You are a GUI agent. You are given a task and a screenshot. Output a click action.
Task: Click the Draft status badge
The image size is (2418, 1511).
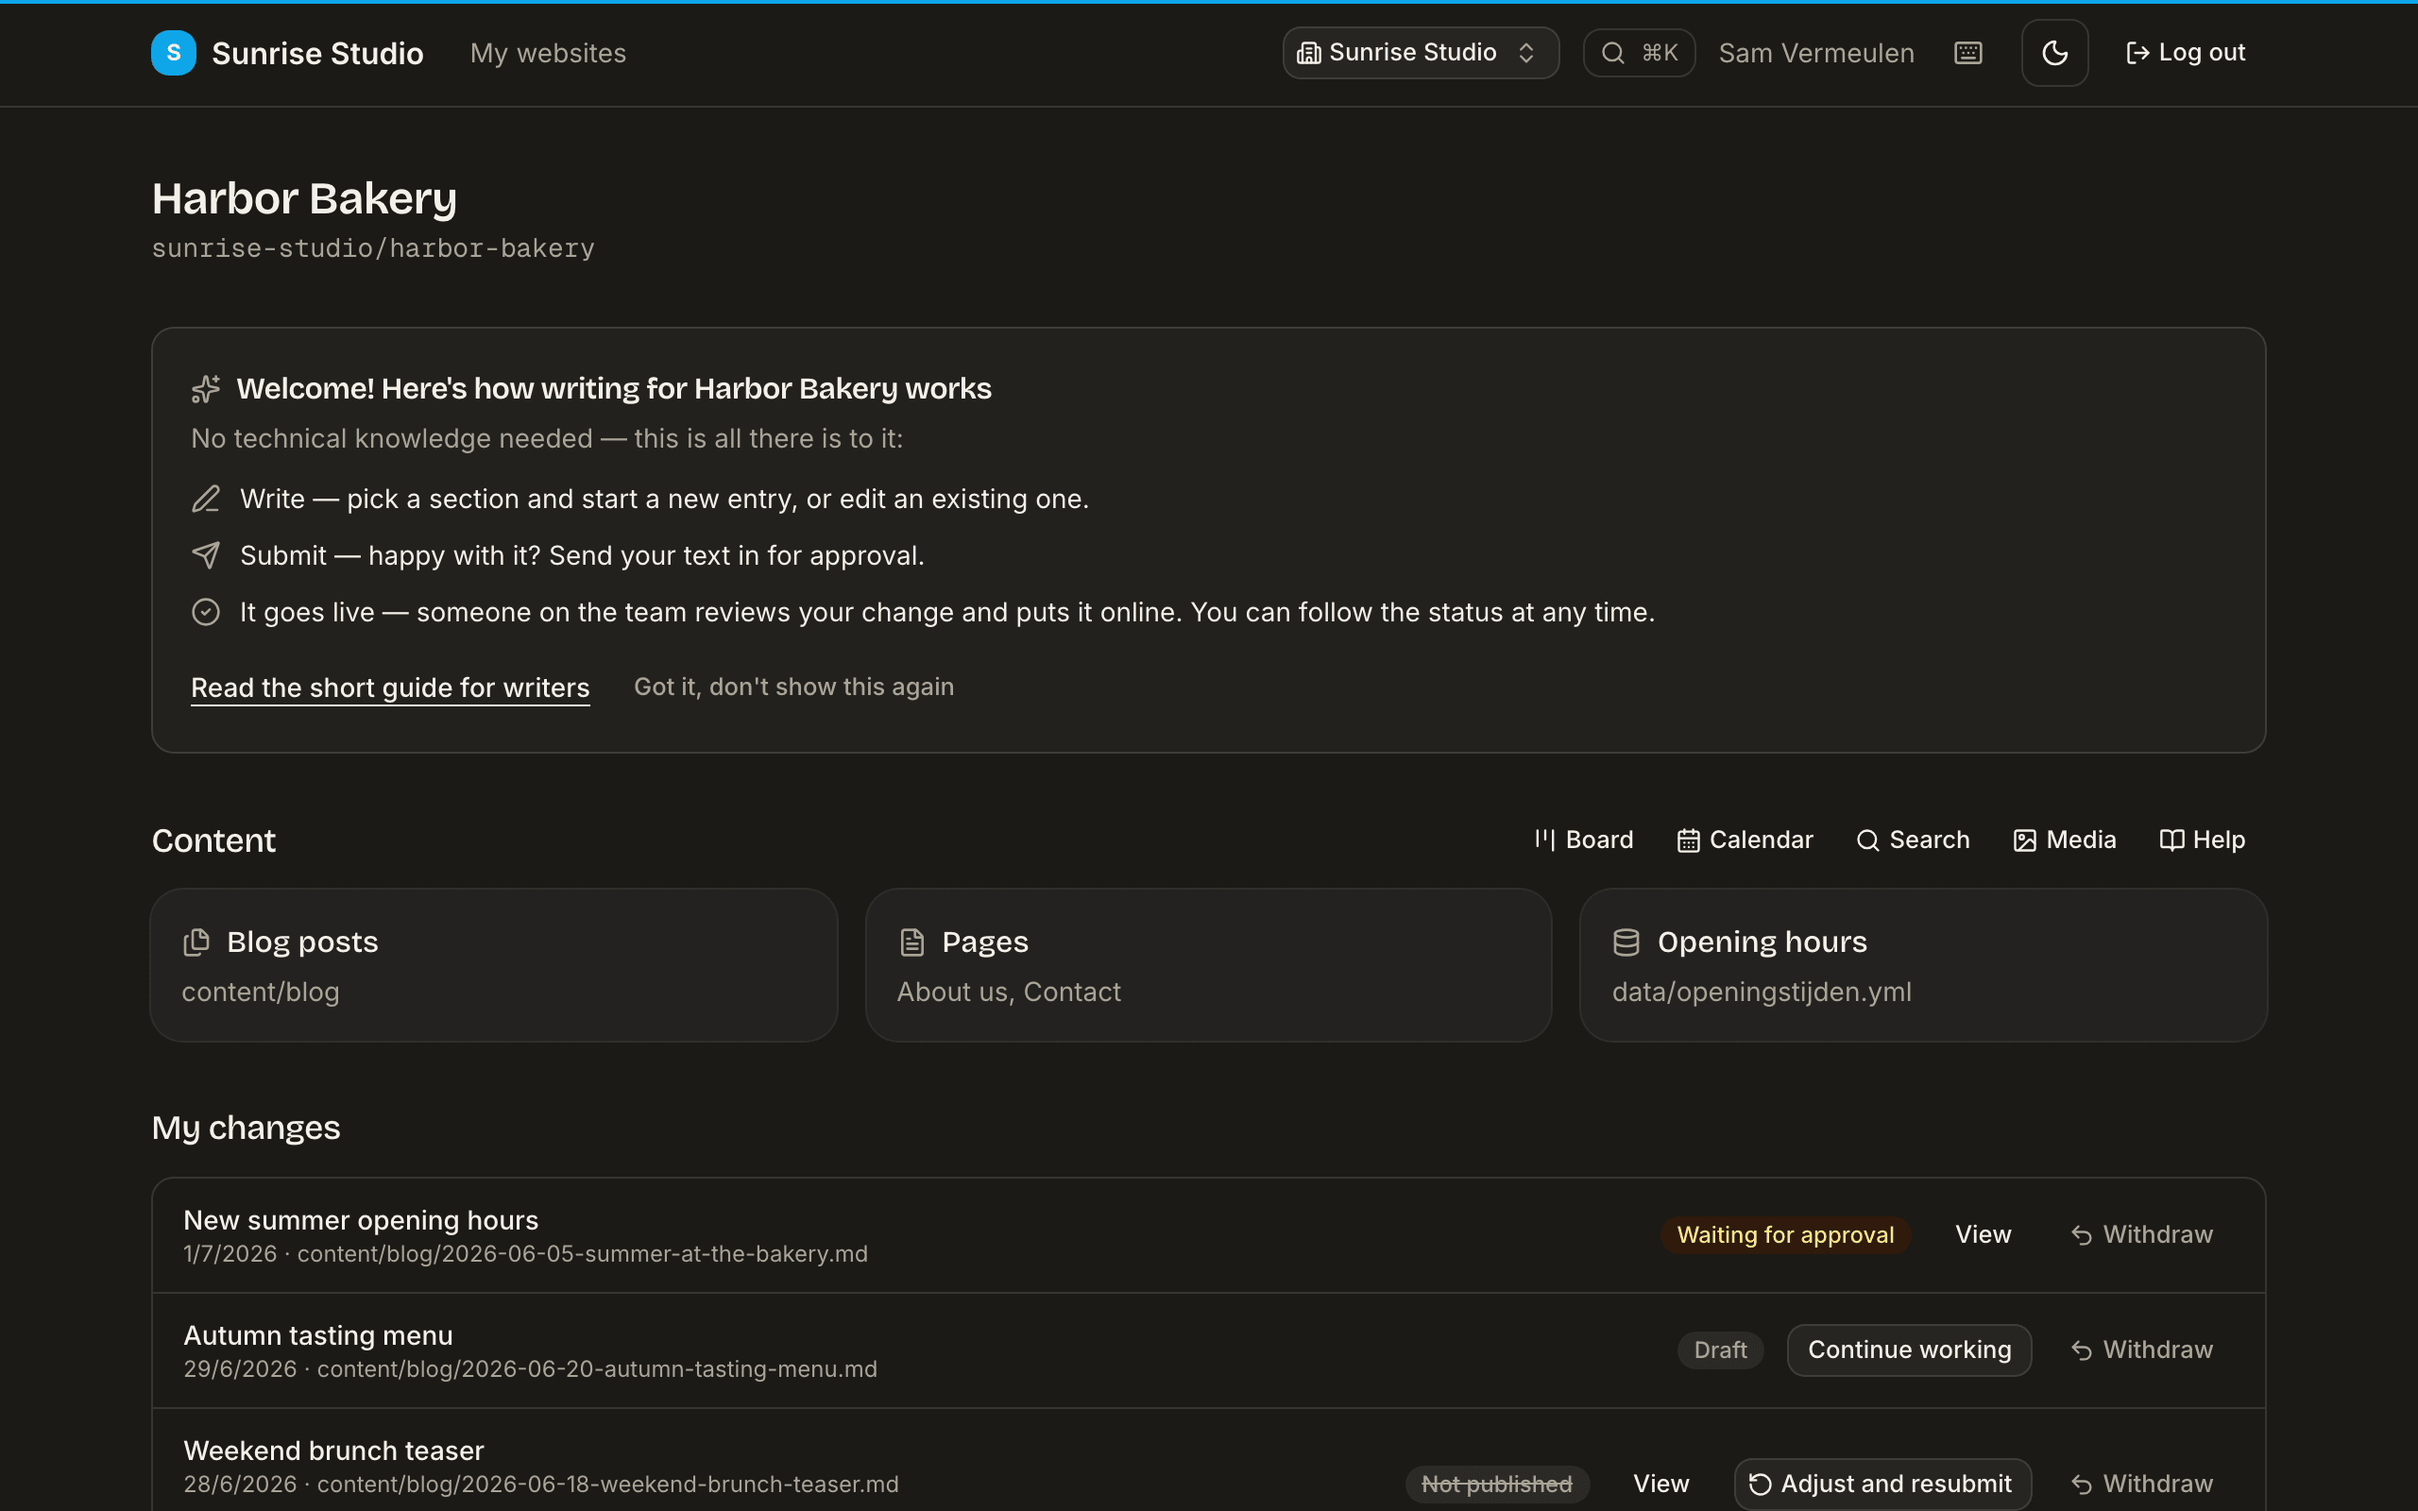coord(1720,1350)
